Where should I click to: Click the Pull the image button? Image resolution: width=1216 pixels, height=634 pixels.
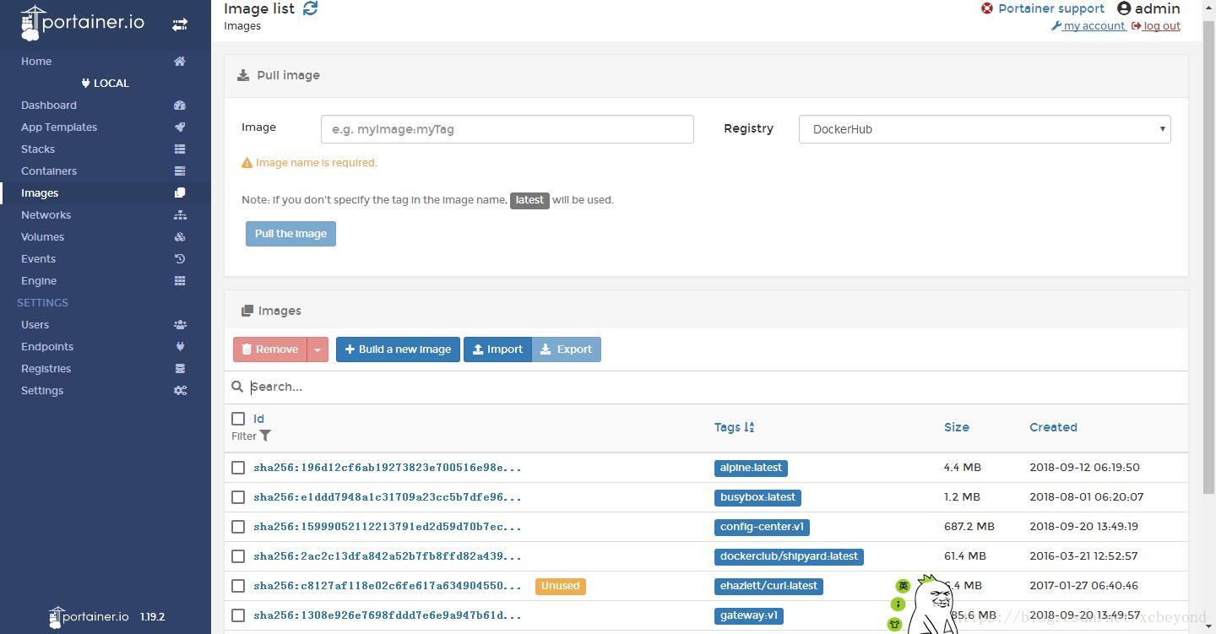coord(290,234)
